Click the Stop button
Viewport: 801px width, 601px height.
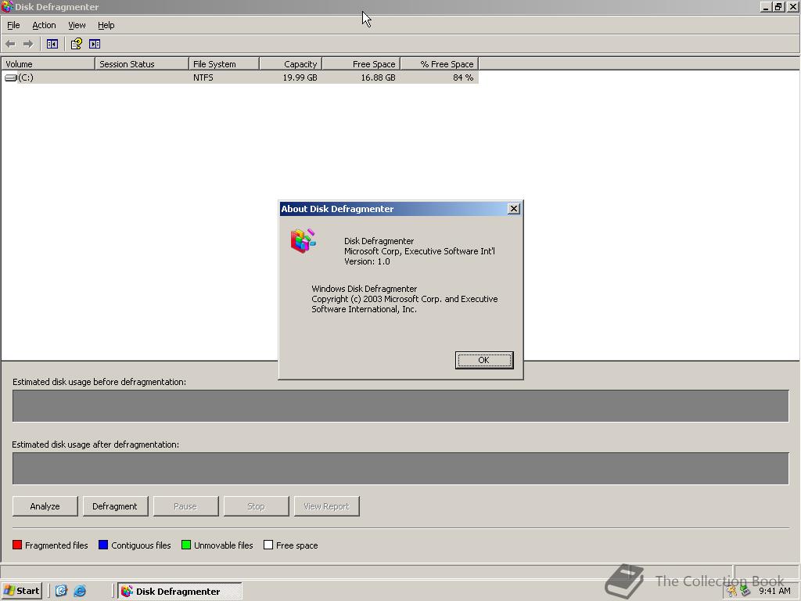coord(256,506)
